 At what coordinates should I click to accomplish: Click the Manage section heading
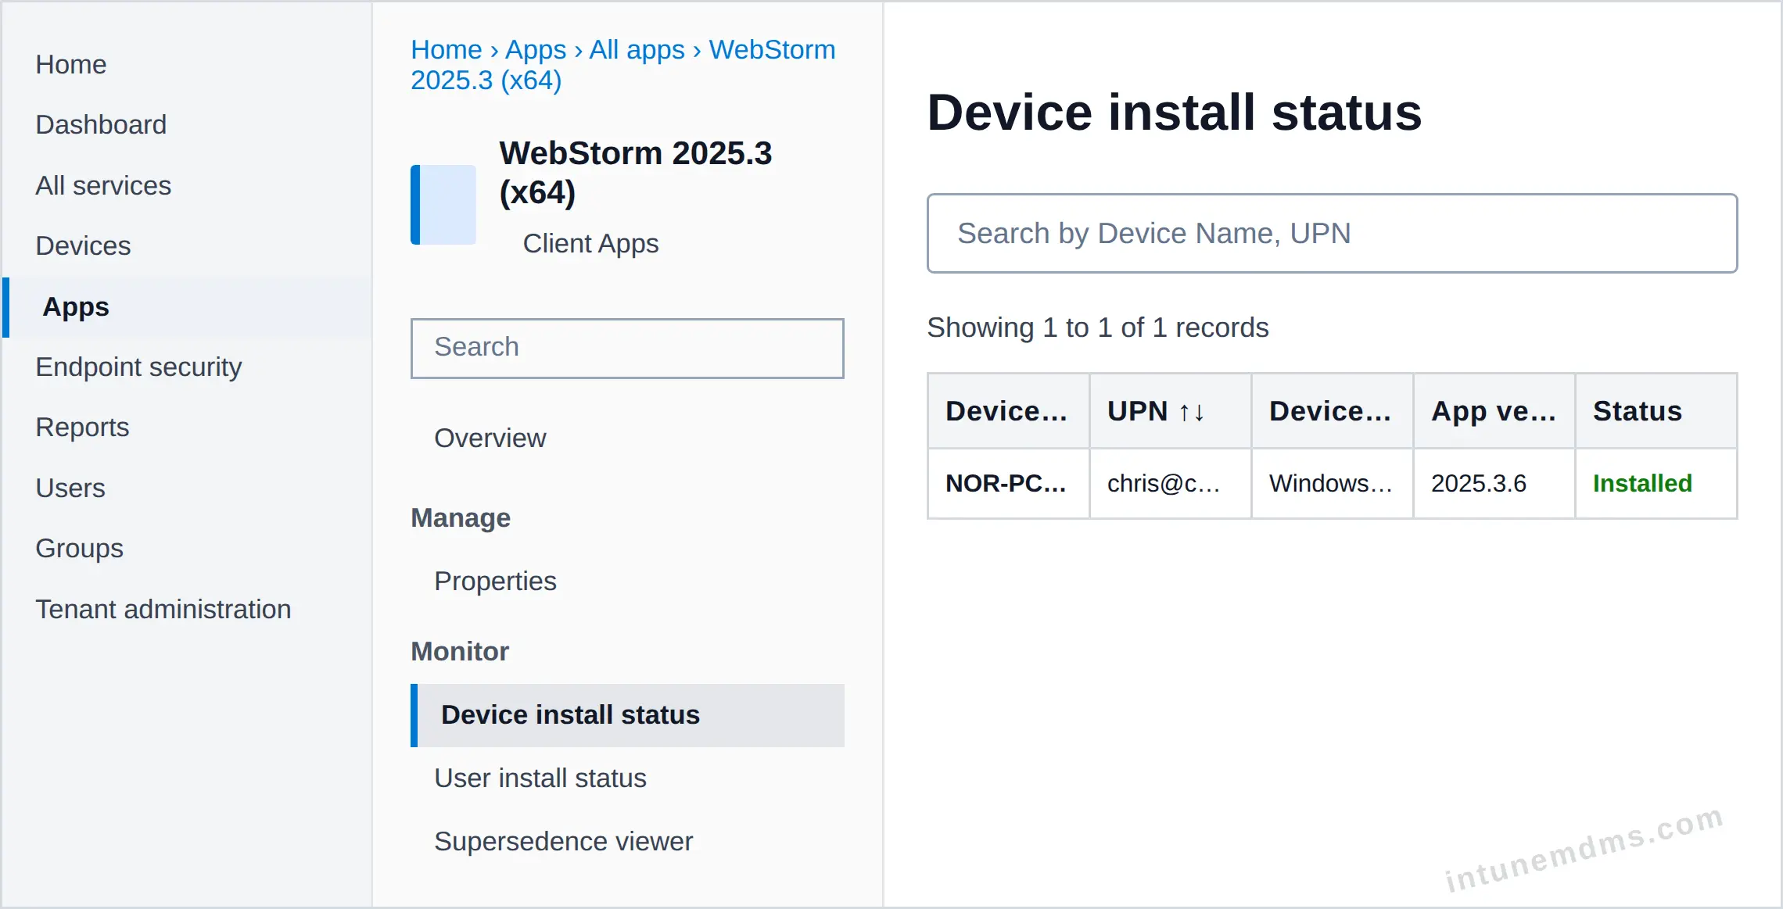point(461,517)
